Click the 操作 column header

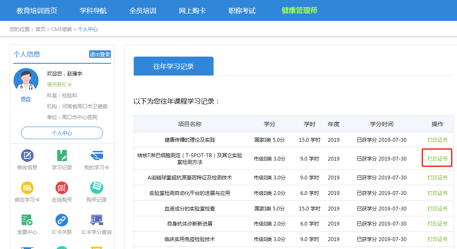click(437, 124)
